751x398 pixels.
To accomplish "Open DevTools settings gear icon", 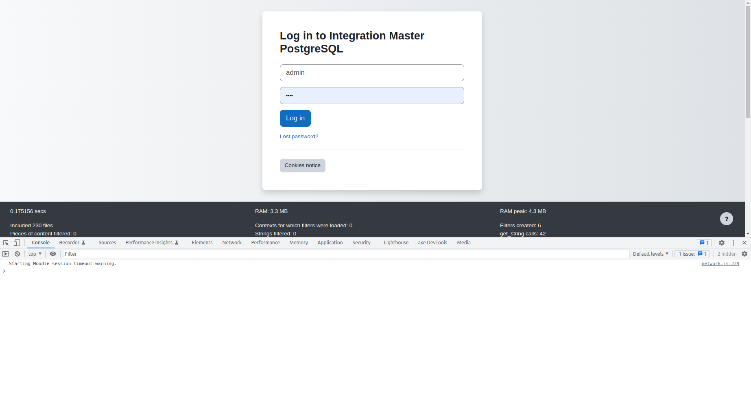I will click(x=722, y=243).
